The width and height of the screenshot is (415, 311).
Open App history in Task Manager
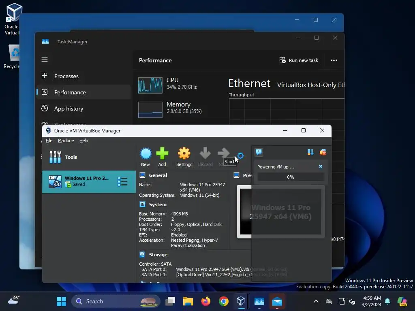[x=83, y=109]
